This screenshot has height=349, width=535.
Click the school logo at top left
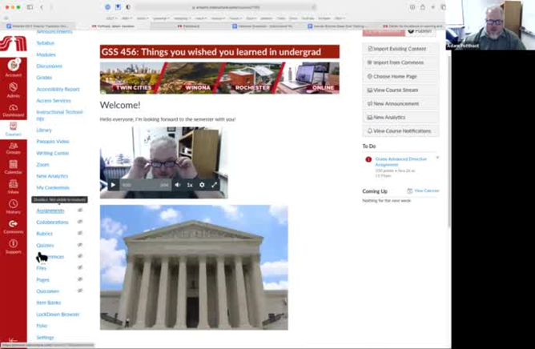click(x=14, y=44)
